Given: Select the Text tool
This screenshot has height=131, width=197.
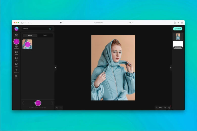Looking at the screenshot, I should pyautogui.click(x=16, y=59).
